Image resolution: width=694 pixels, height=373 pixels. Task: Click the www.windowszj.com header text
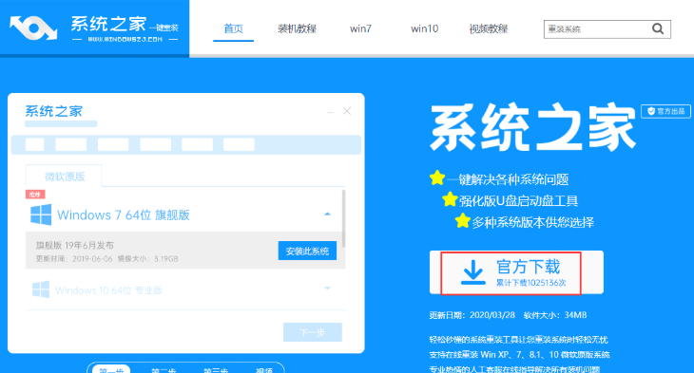point(125,39)
